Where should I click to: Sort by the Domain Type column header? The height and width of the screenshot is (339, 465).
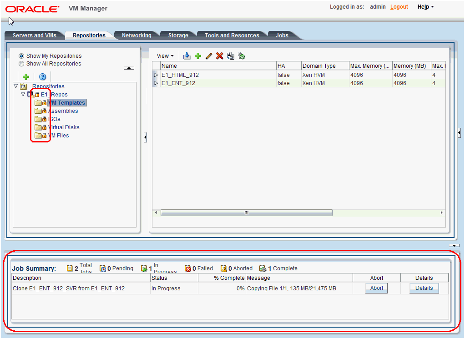coord(325,66)
